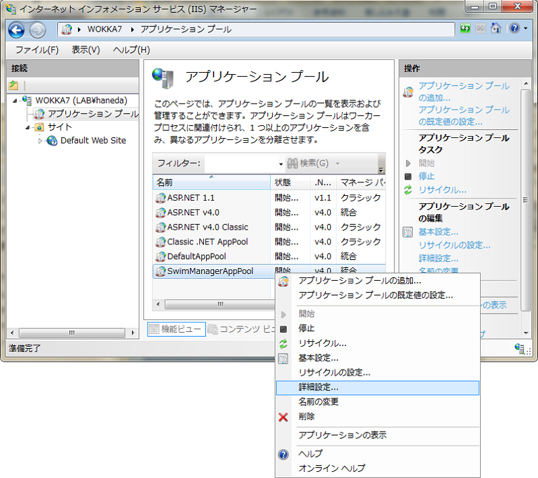Viewport: 538px width, 478px height.
Task: Click the breadcrumb arrow after WOKKA7
Action: (133, 30)
